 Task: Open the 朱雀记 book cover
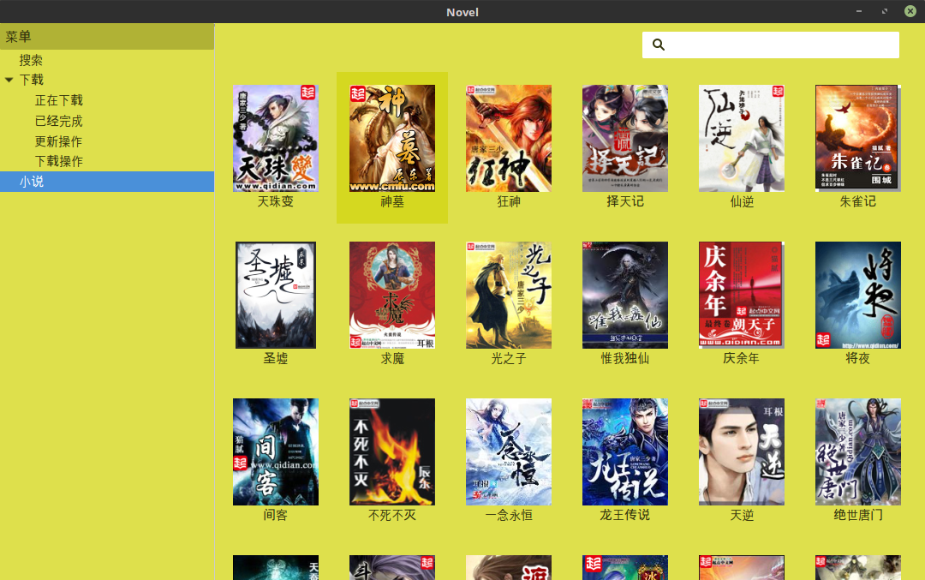(858, 138)
